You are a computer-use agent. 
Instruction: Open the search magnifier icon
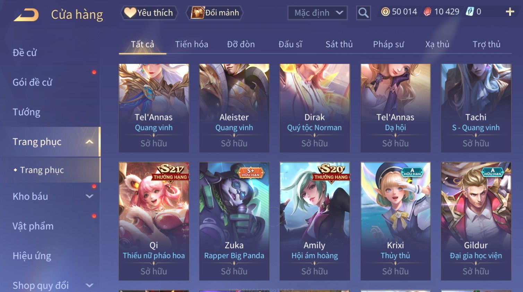(x=363, y=13)
